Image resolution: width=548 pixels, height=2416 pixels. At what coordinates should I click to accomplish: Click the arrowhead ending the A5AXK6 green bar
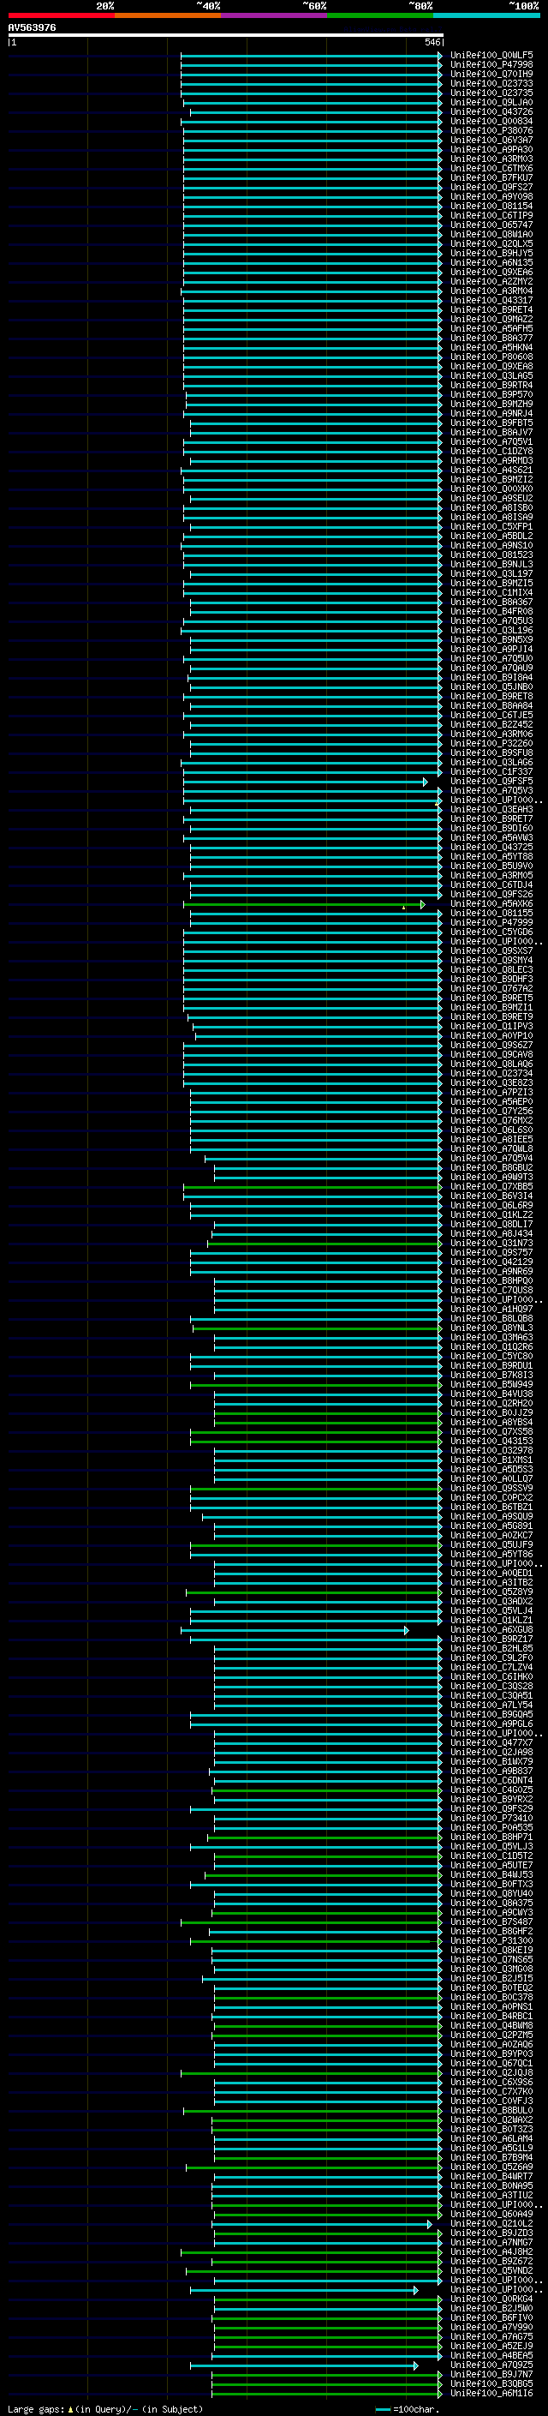[x=422, y=904]
